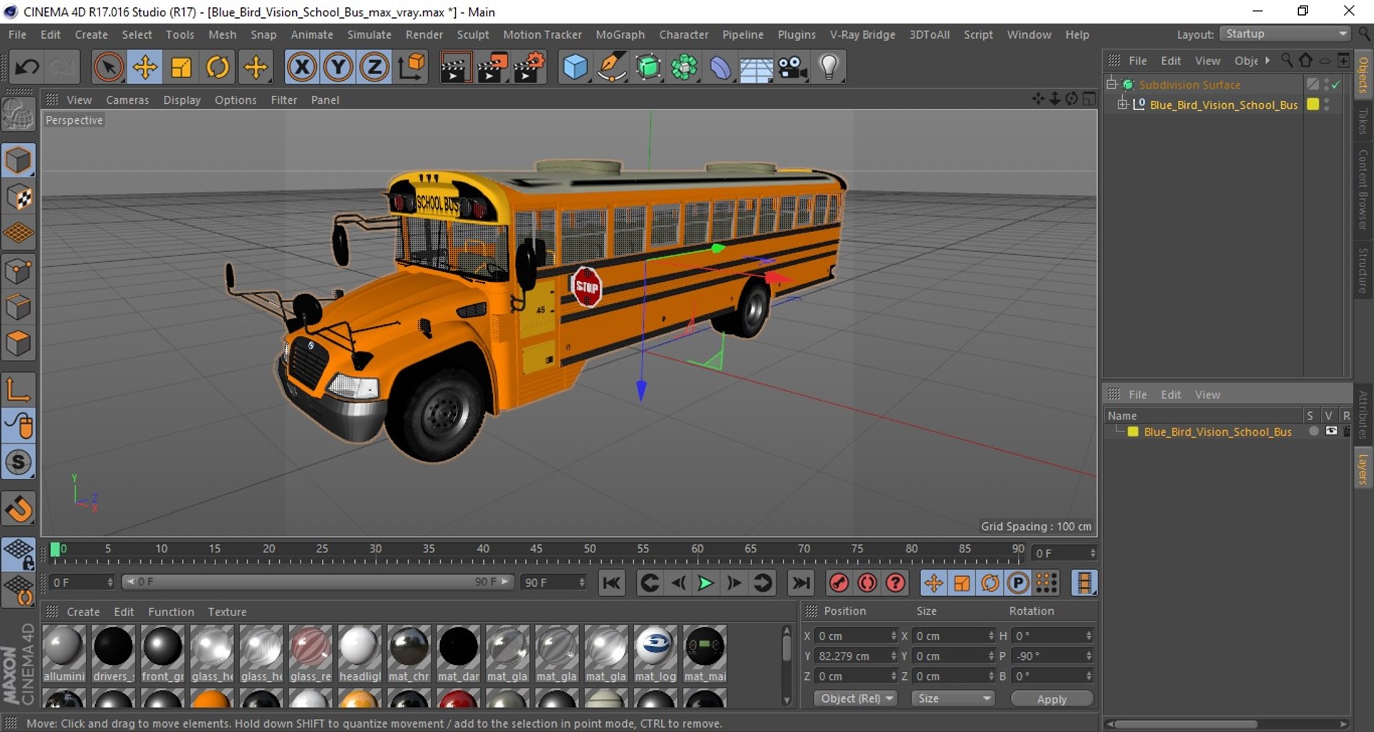Viewport: 1374px width, 732px height.
Task: Click yellow layer color in Layers panel
Action: (1133, 431)
